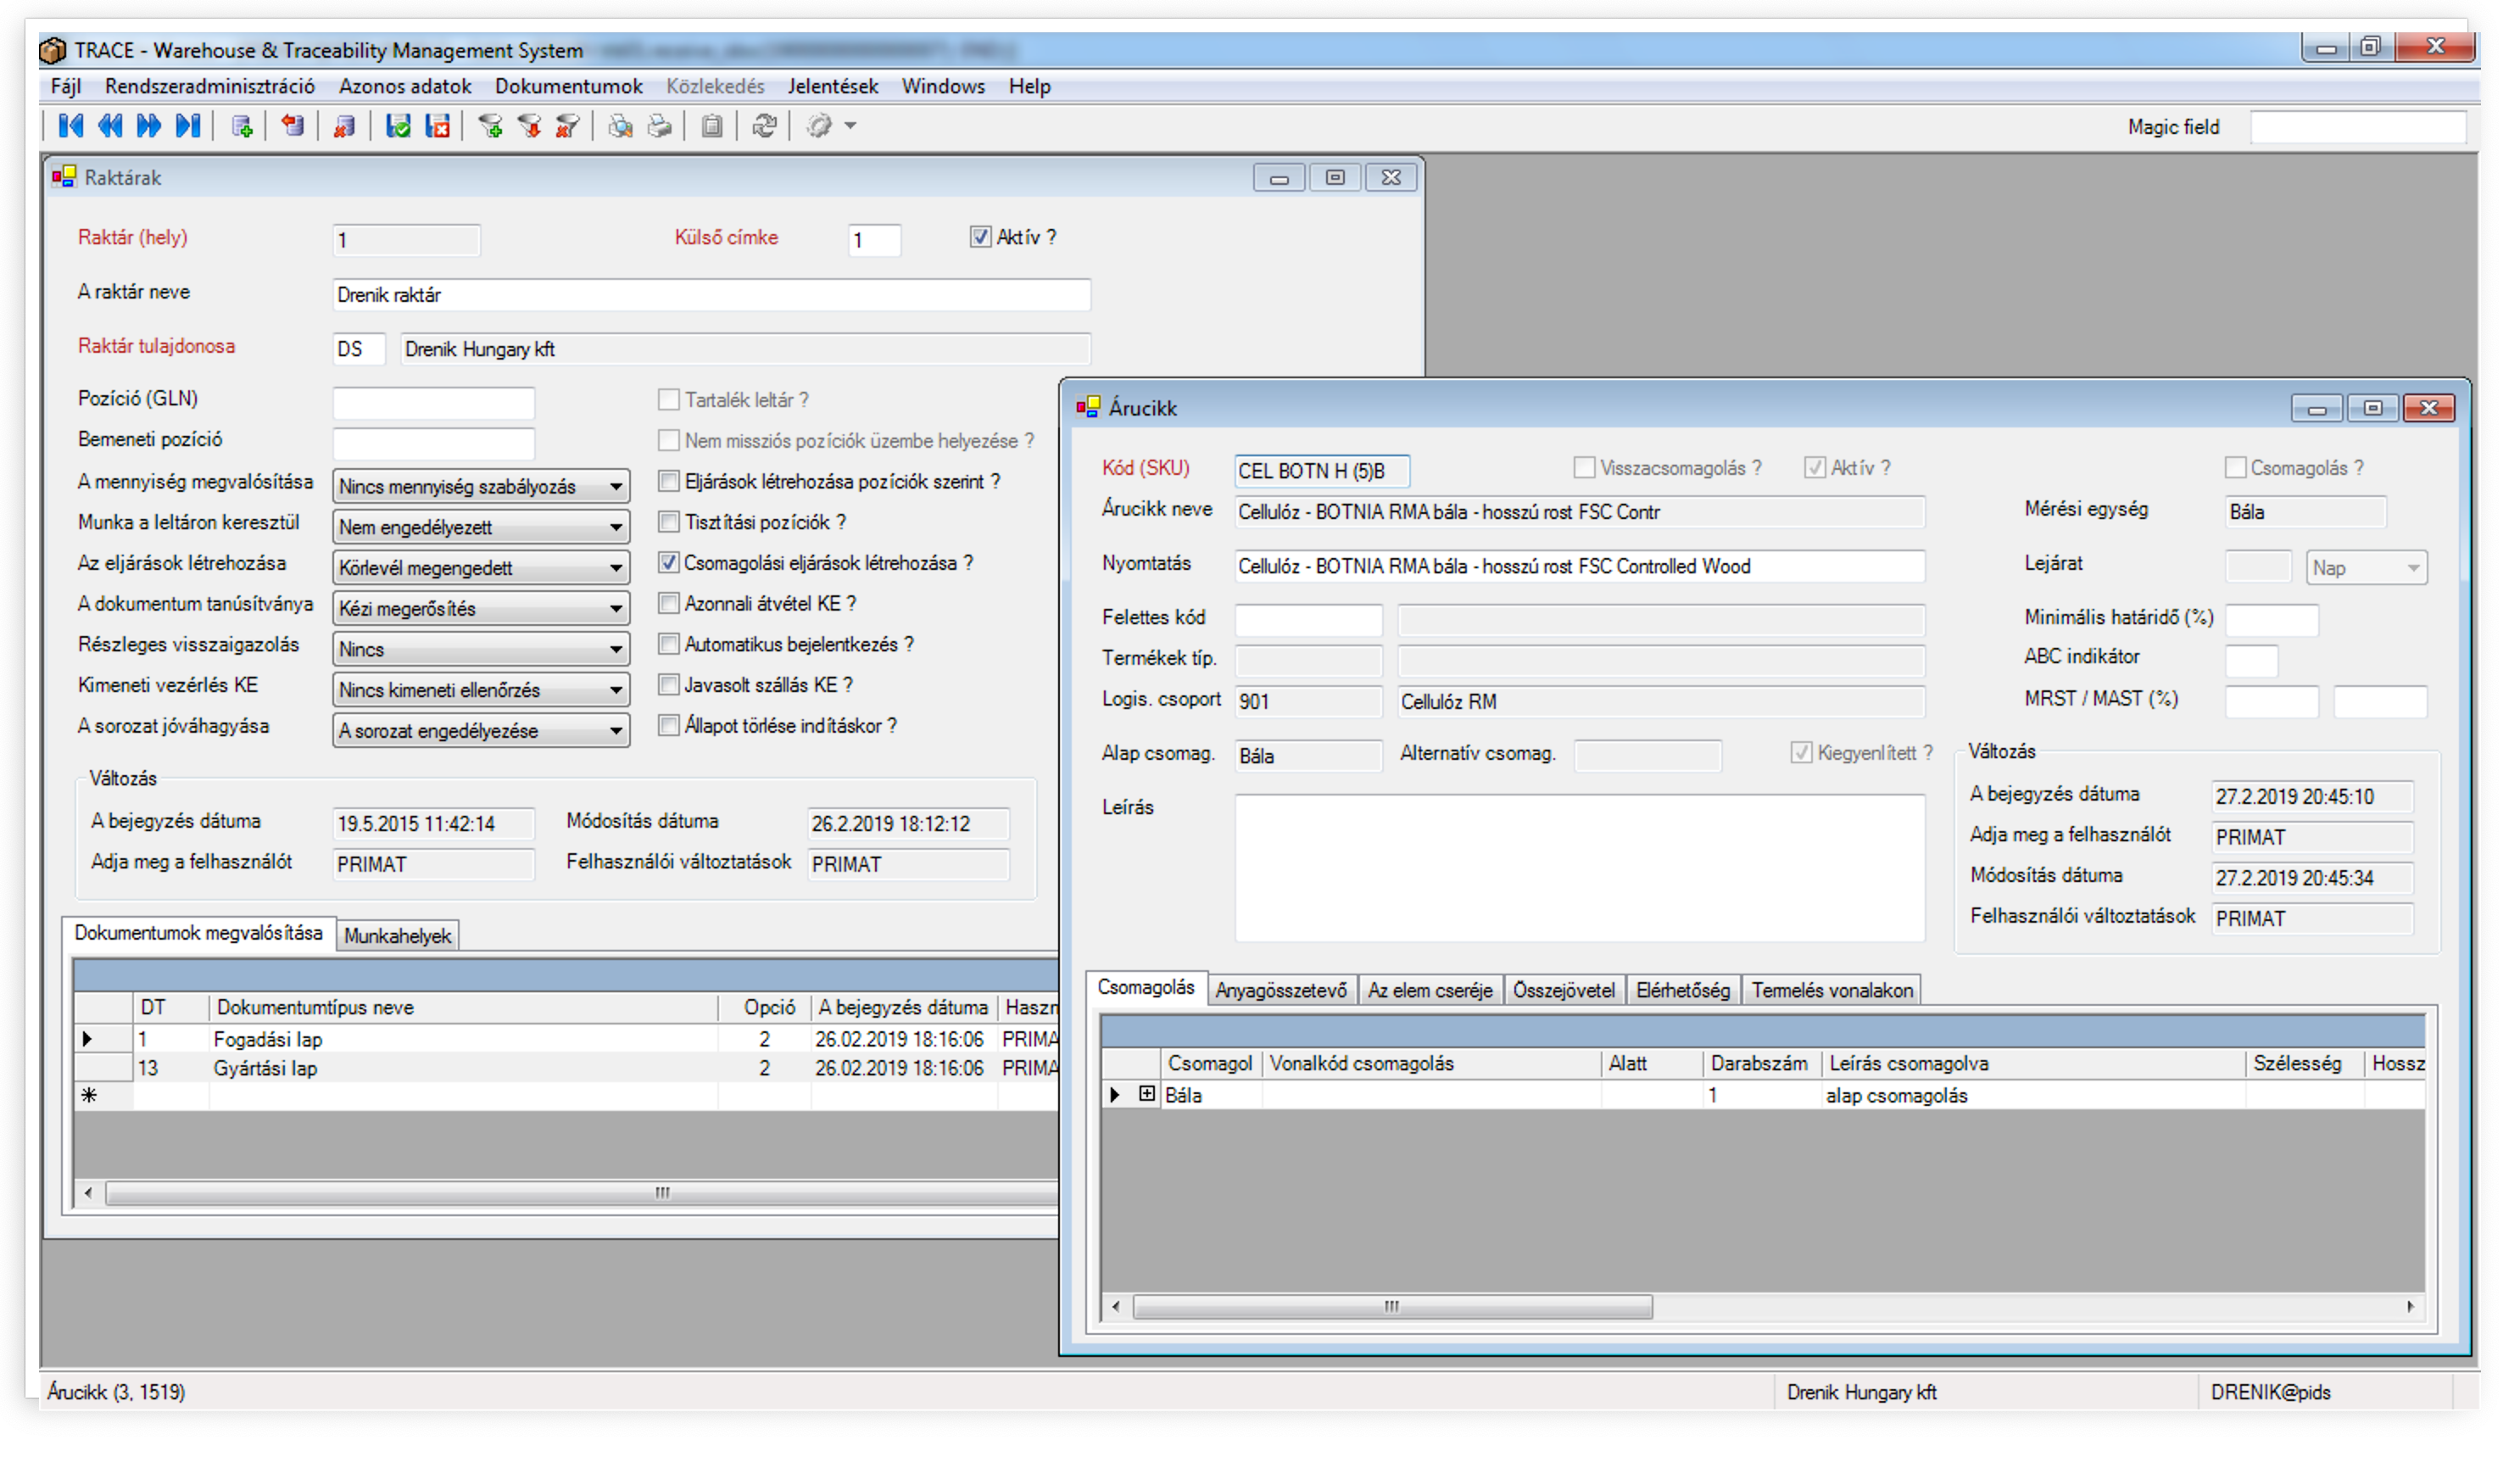
Task: Switch to the 'Termelés vonalakon' tab
Action: [1832, 990]
